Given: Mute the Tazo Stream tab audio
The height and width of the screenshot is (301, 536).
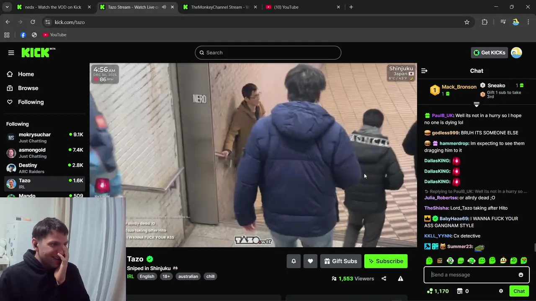Looking at the screenshot, I should (x=164, y=7).
